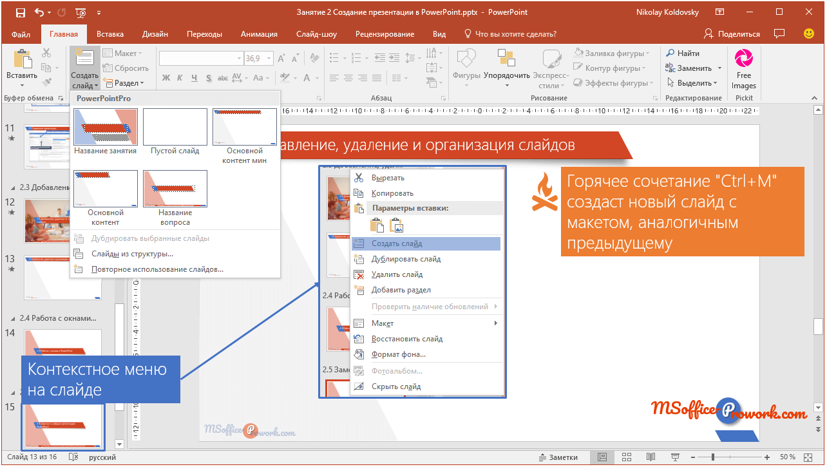
Task: Open the Файл tab
Action: coord(21,34)
